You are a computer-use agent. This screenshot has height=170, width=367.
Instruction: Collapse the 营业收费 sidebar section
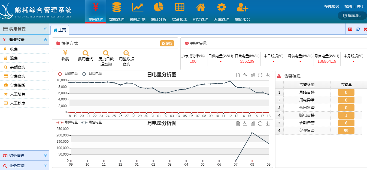click(x=46, y=40)
